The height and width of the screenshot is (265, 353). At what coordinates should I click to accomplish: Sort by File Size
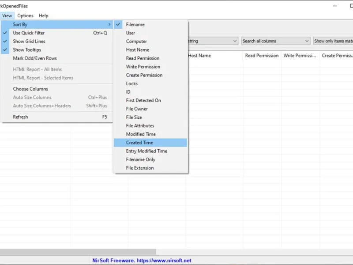point(150,117)
